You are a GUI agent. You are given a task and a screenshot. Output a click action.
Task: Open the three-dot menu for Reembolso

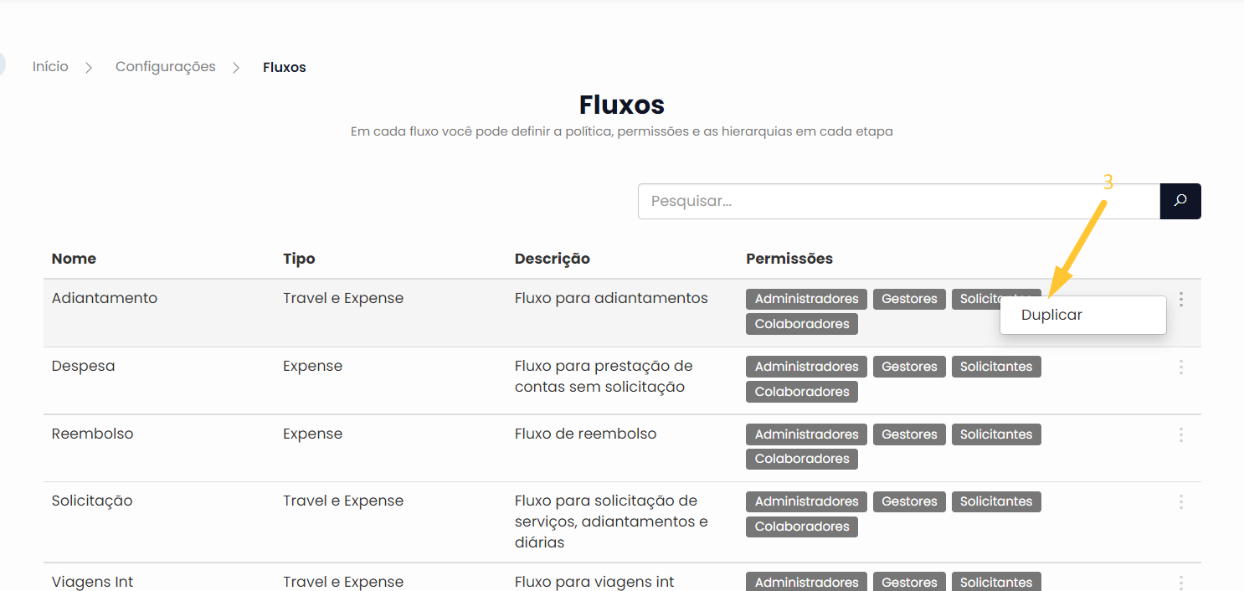[x=1181, y=434]
